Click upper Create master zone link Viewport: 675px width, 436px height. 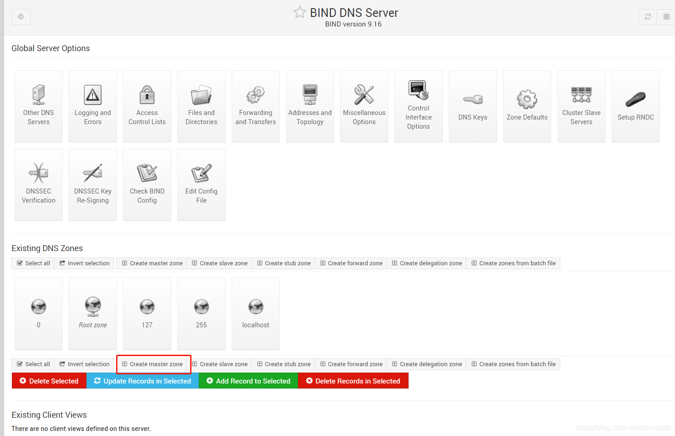click(x=152, y=263)
